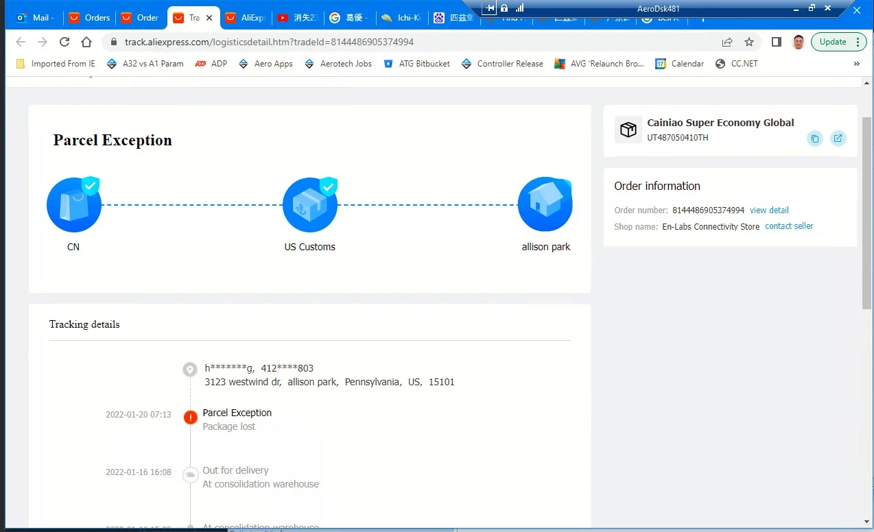Screen dimensions: 874x532
Task: Switch to the Mail tab
Action: (x=35, y=18)
